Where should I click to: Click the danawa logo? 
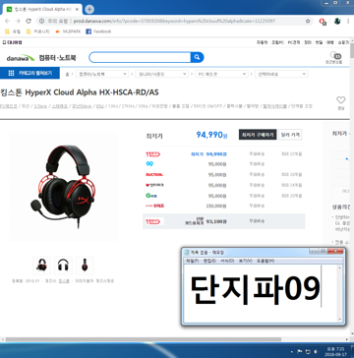(21, 58)
